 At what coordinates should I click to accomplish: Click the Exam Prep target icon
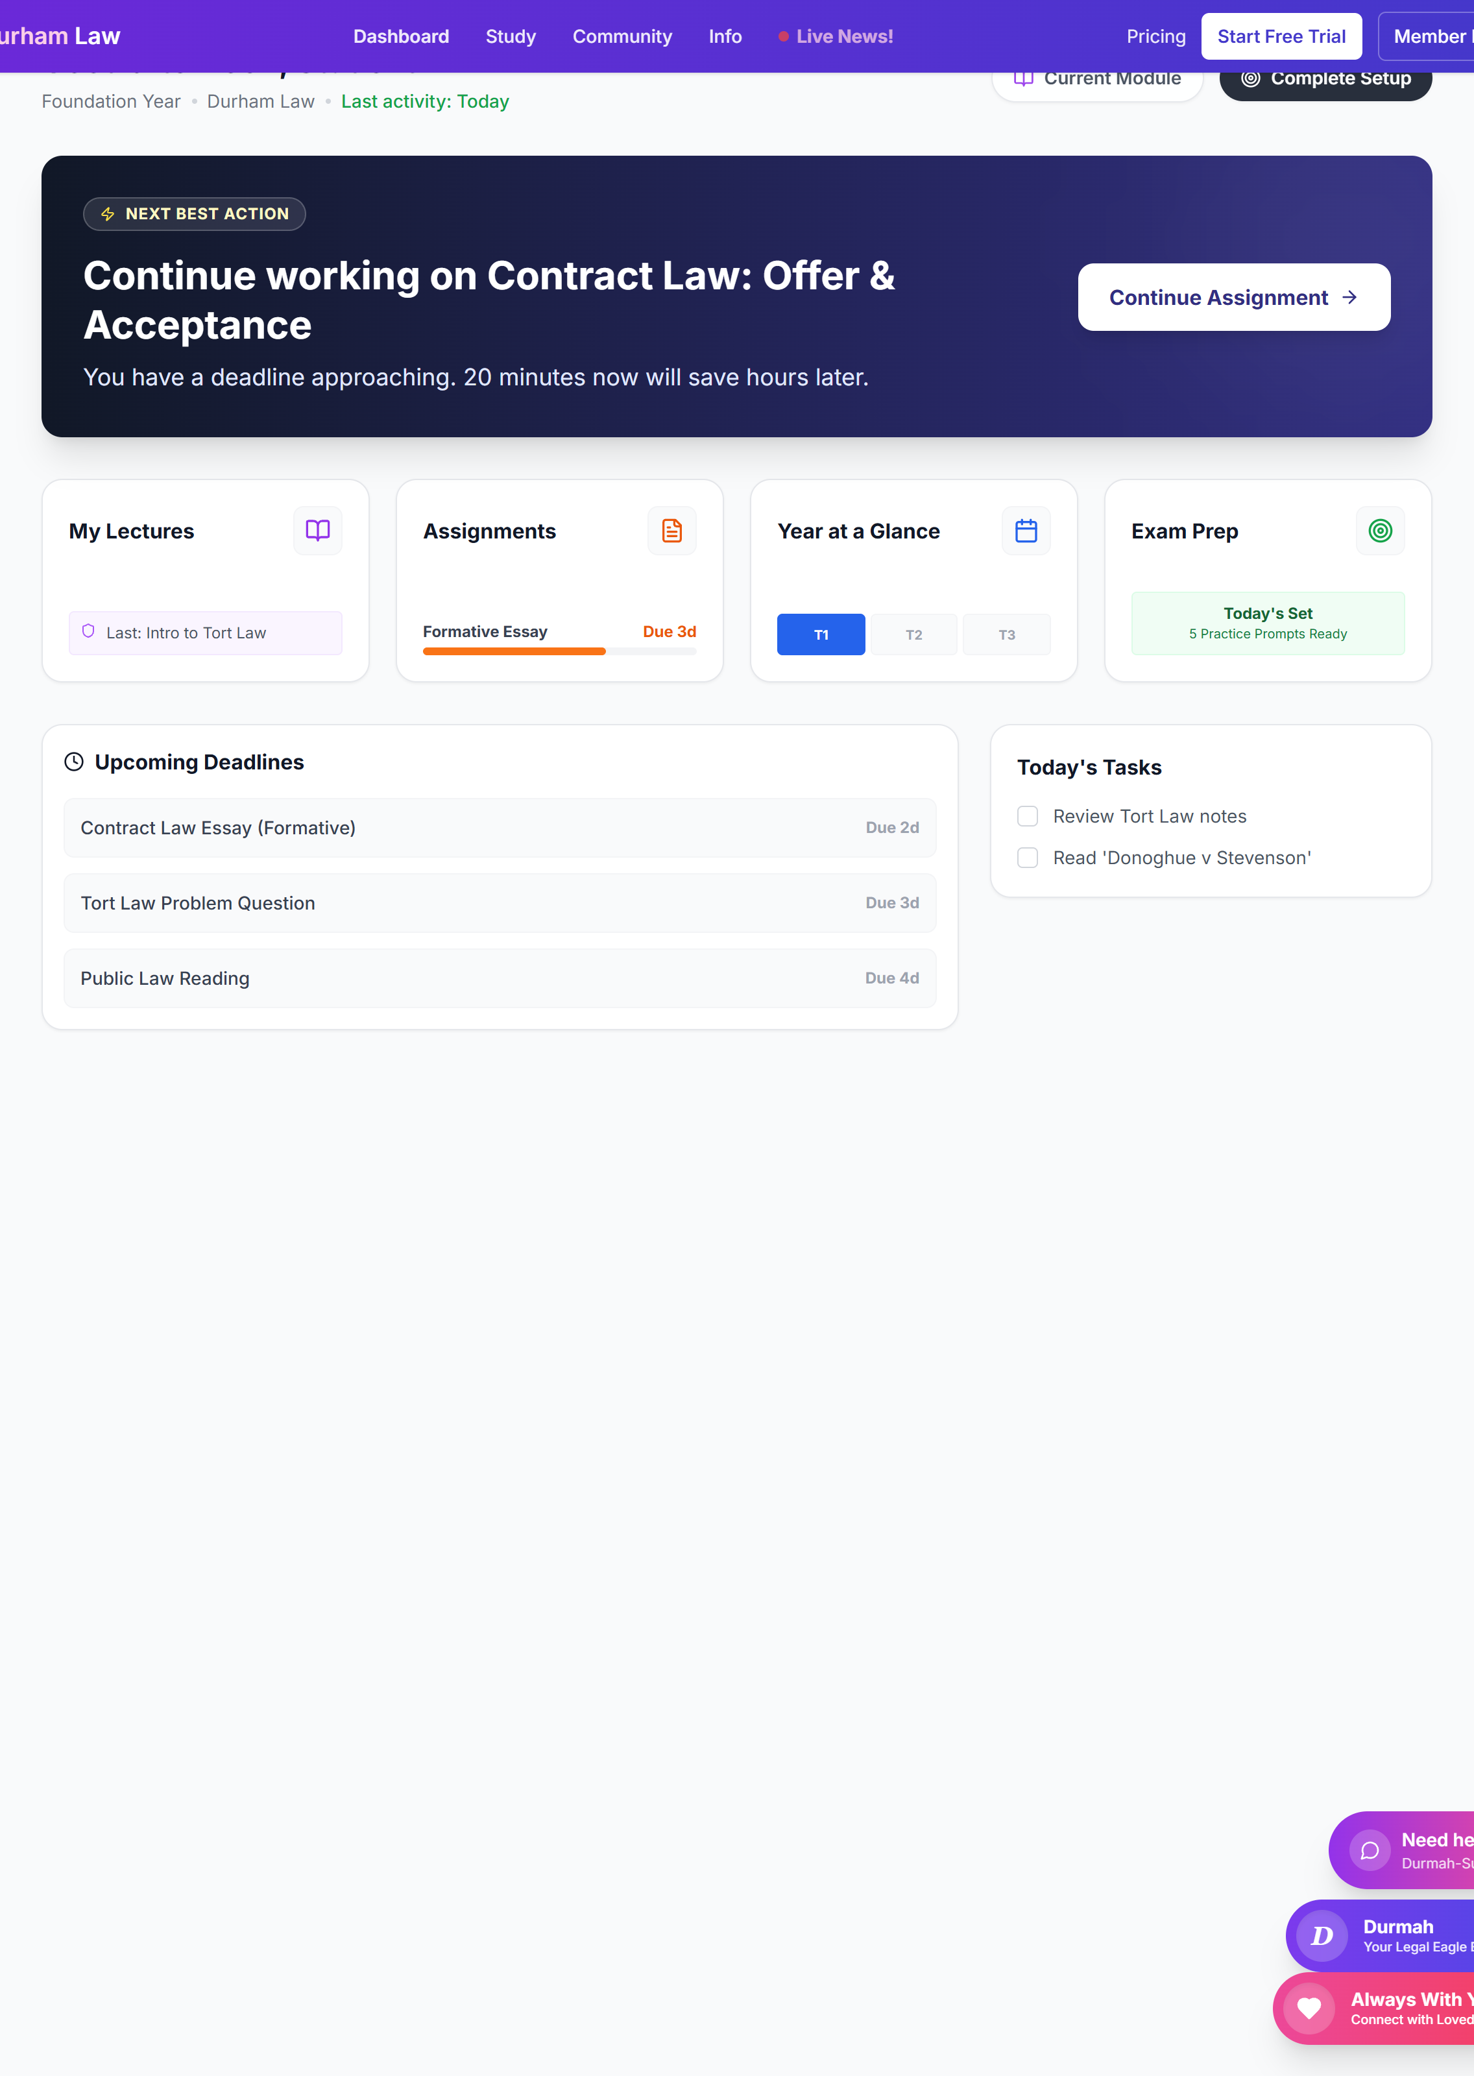[1381, 531]
